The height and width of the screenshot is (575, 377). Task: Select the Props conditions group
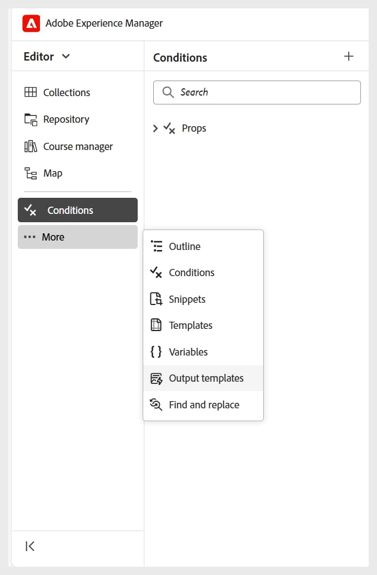pos(194,128)
